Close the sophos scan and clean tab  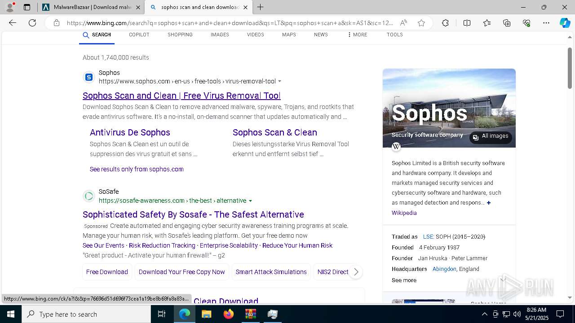tap(245, 7)
